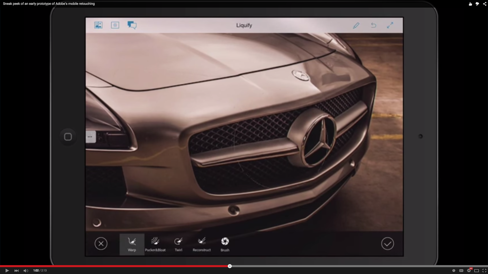
Task: Toggle closed captions CC
Action: tap(461, 270)
